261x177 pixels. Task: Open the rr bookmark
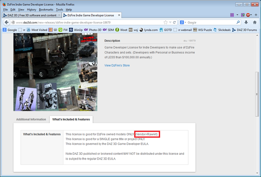(22, 30)
